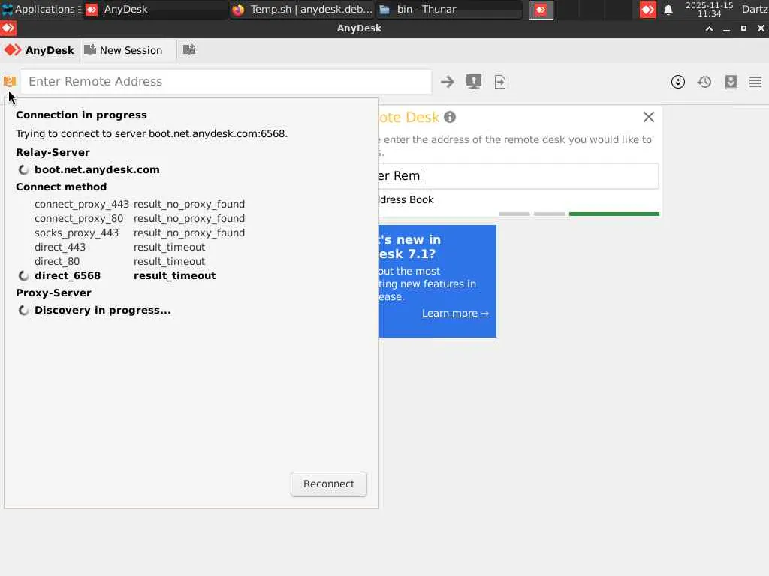Viewport: 769px width, 576px height.
Task: Click the AnyDesk logo tab
Action: [x=39, y=50]
